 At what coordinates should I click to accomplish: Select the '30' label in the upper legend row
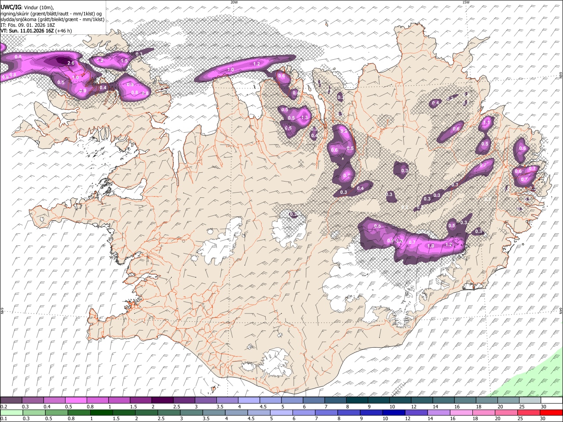pos(543,407)
